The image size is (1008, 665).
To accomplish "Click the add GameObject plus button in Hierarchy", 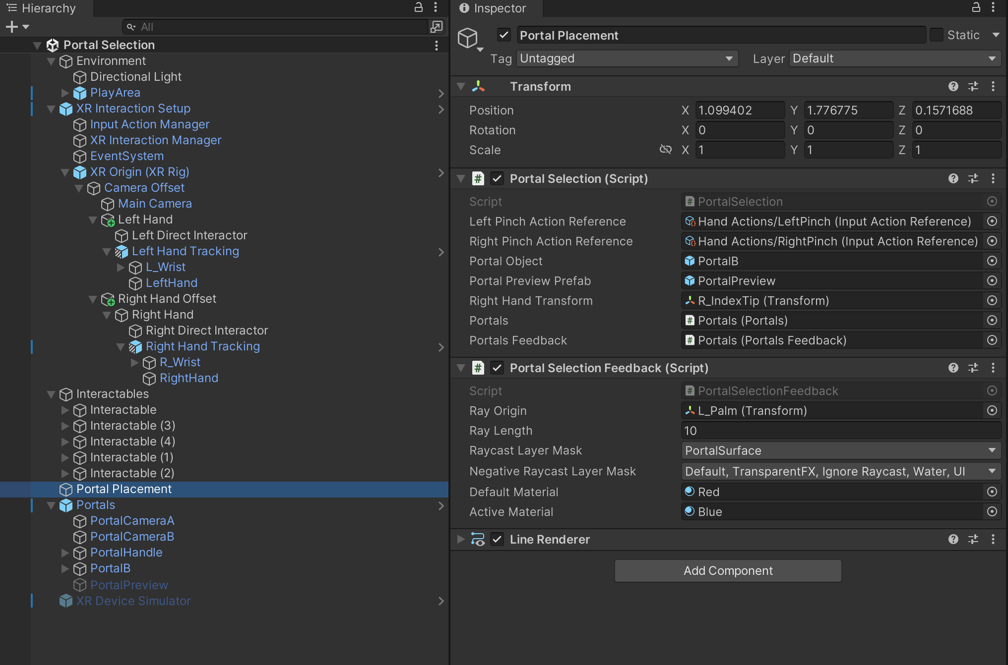I will click(12, 27).
